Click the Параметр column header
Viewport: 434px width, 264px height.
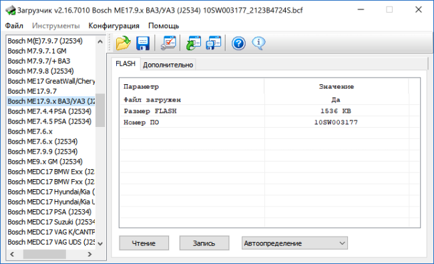(192, 86)
